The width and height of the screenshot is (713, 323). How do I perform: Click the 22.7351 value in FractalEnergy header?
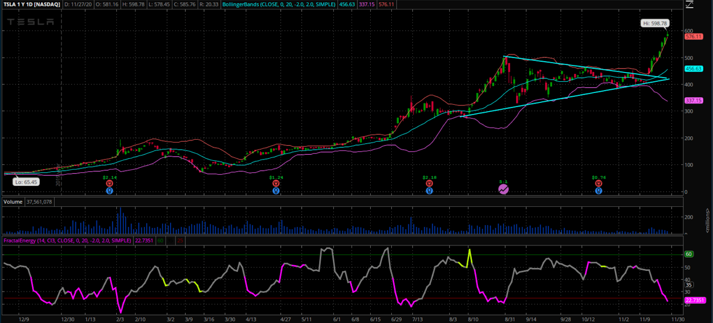click(x=144, y=241)
